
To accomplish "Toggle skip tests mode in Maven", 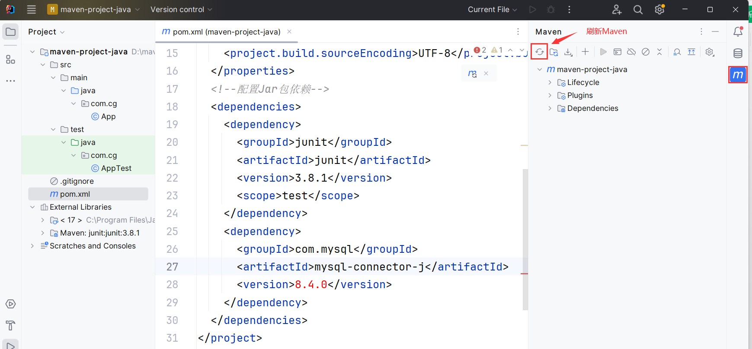I will (x=646, y=52).
